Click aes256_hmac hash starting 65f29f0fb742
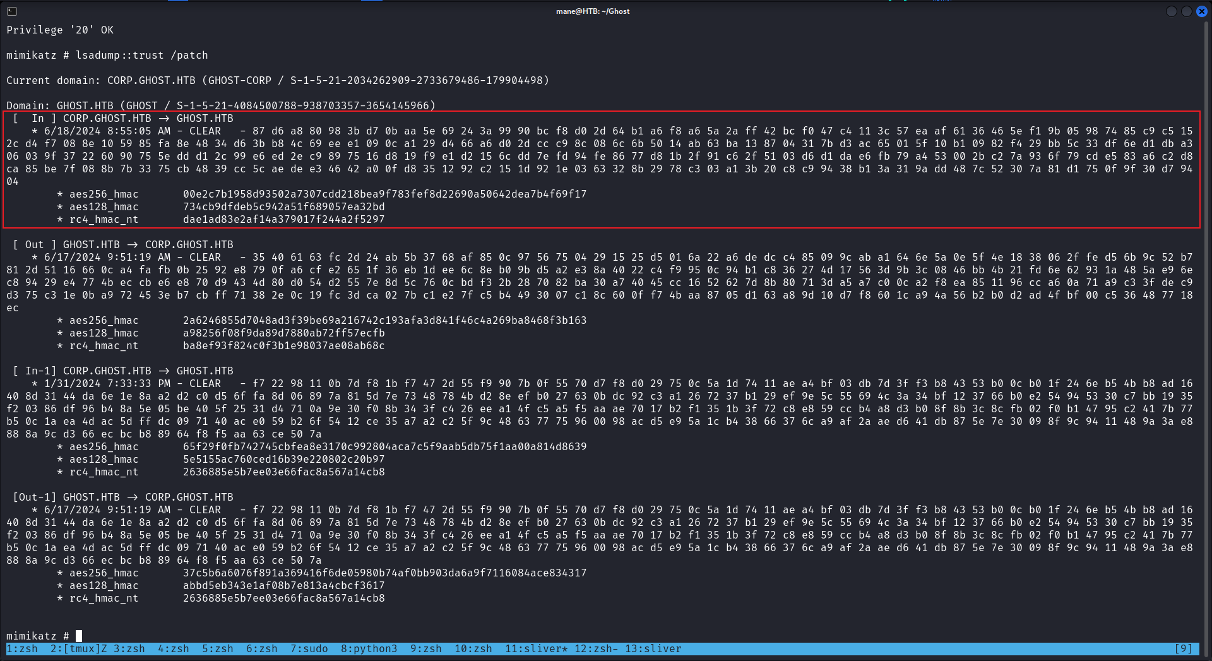The width and height of the screenshot is (1212, 661). [385, 446]
